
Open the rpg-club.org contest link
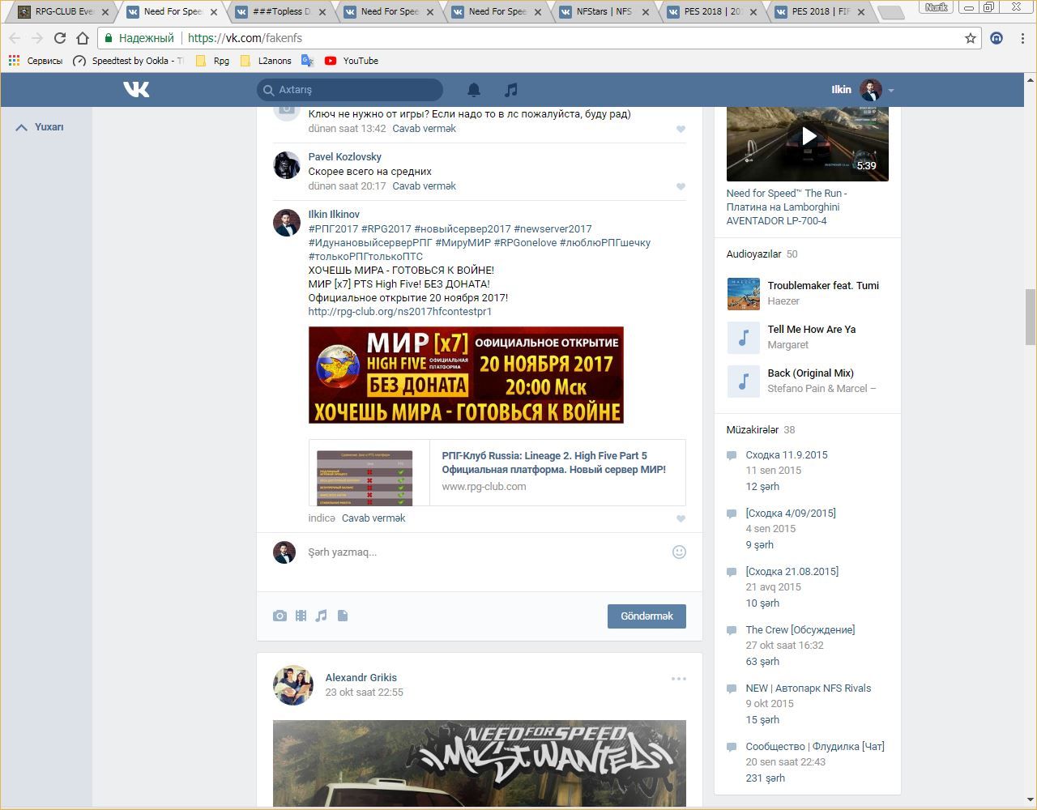[400, 312]
